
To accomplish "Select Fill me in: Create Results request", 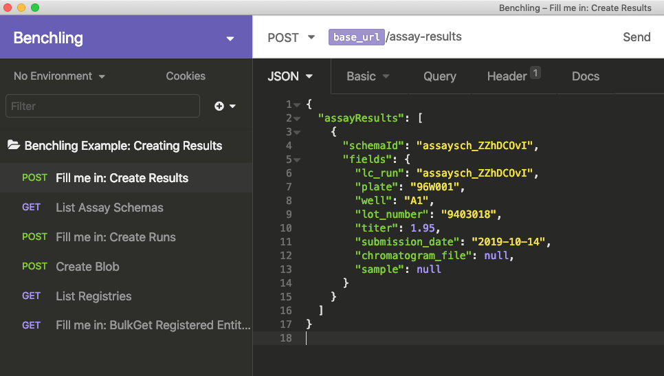I will click(126, 178).
